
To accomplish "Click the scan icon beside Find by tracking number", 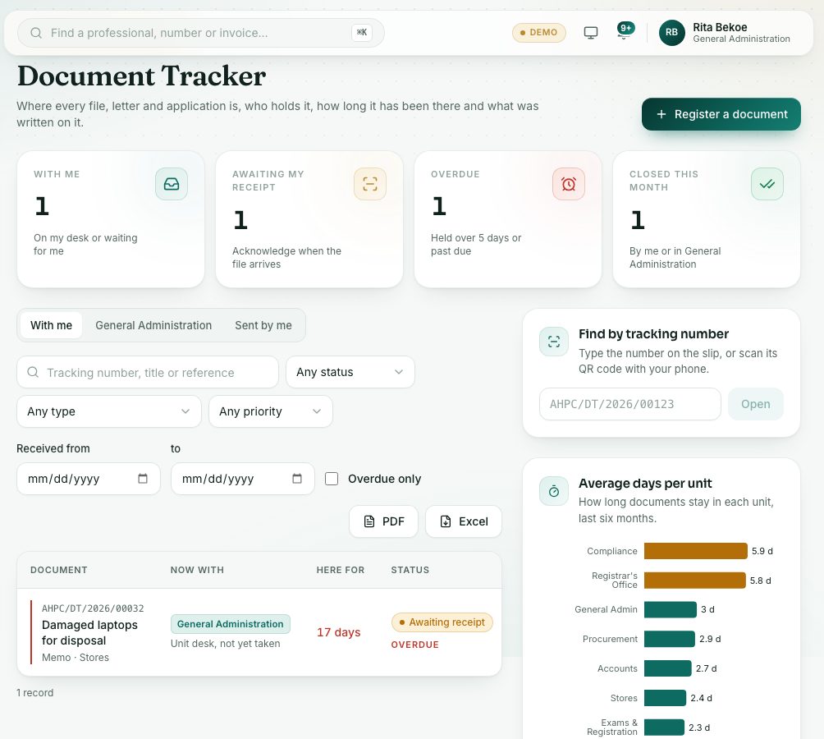I will (554, 342).
